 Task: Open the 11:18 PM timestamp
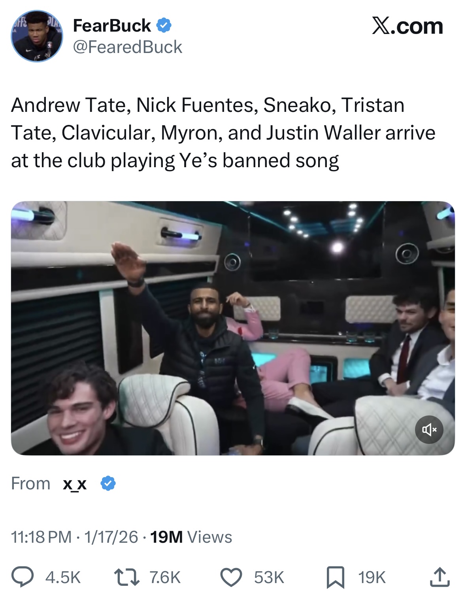click(42, 537)
